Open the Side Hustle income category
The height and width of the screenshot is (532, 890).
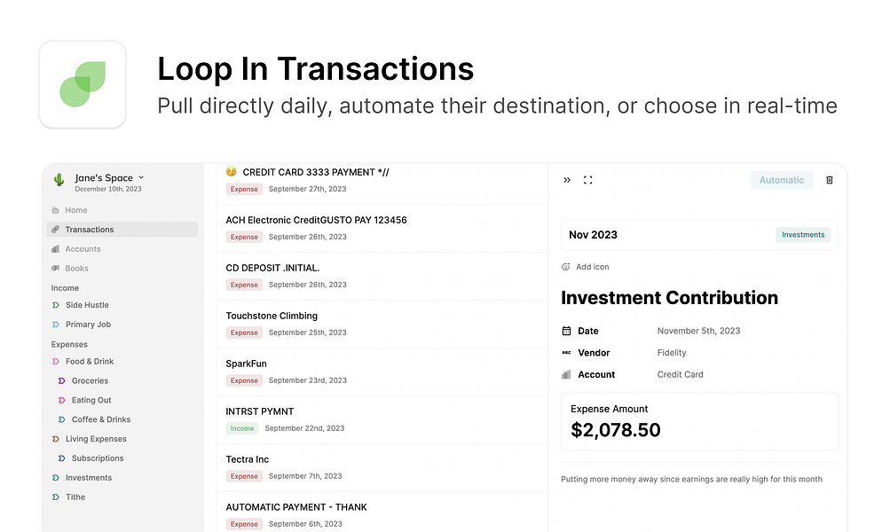point(87,305)
